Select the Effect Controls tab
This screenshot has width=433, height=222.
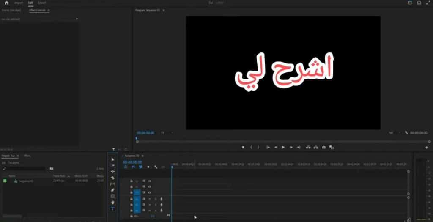pos(37,10)
